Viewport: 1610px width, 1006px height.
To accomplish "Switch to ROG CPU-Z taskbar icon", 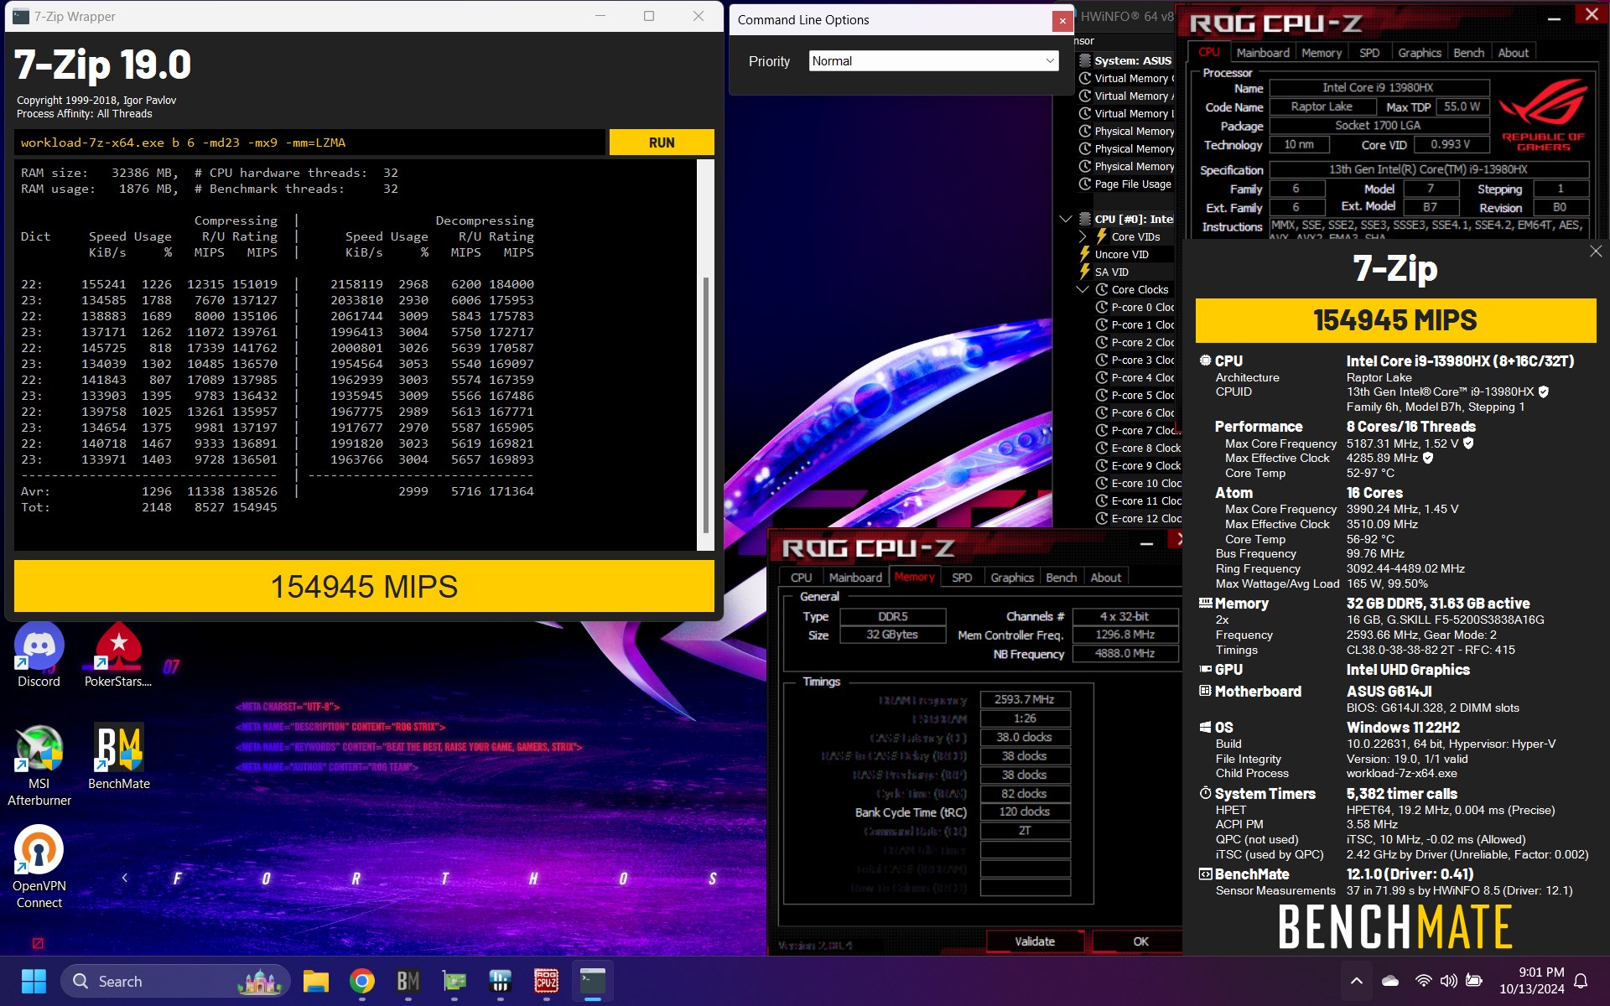I will (547, 981).
